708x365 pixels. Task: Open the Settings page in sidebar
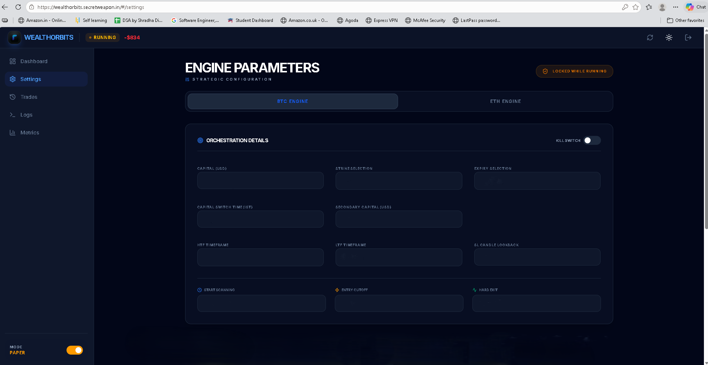click(x=46, y=79)
